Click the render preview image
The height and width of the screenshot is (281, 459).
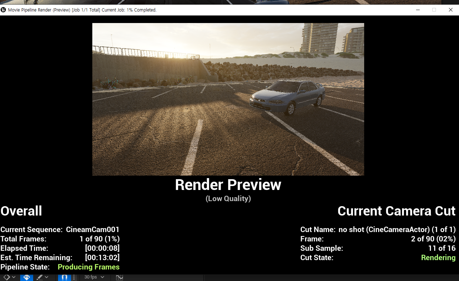click(x=228, y=99)
